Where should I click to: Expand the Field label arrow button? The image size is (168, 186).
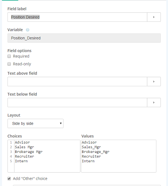154,17
